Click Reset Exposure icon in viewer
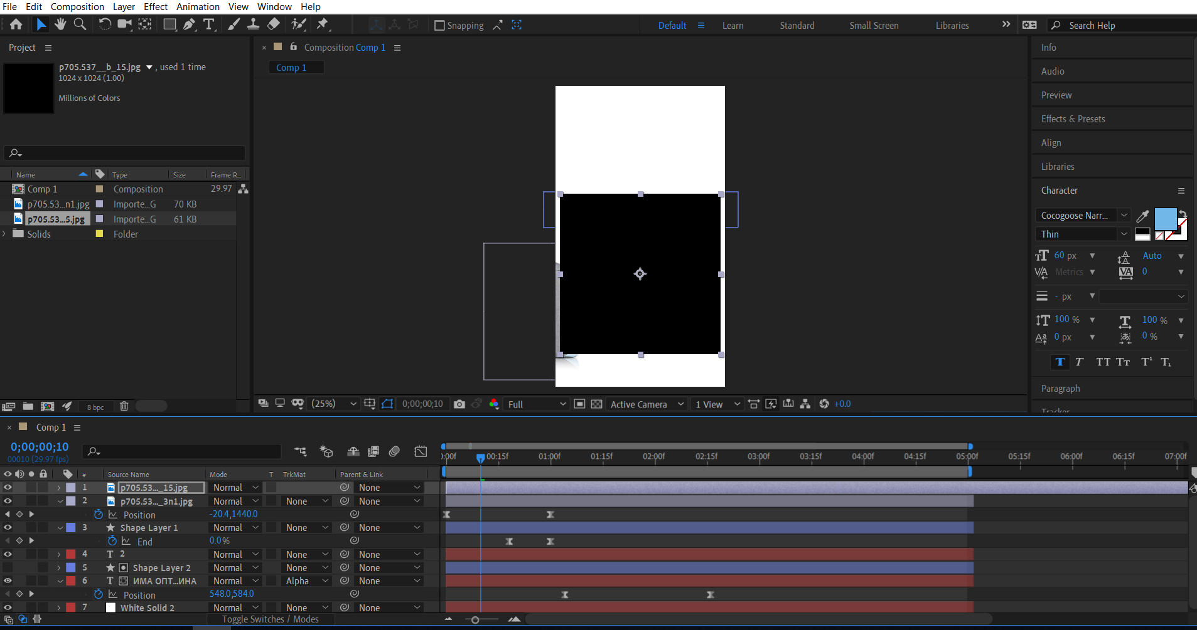 (824, 404)
